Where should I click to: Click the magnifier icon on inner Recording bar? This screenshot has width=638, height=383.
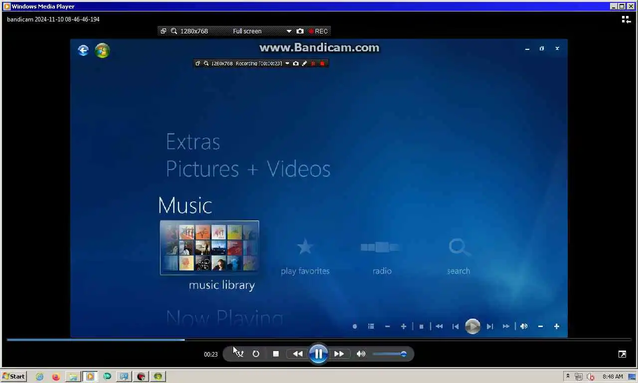click(x=206, y=63)
